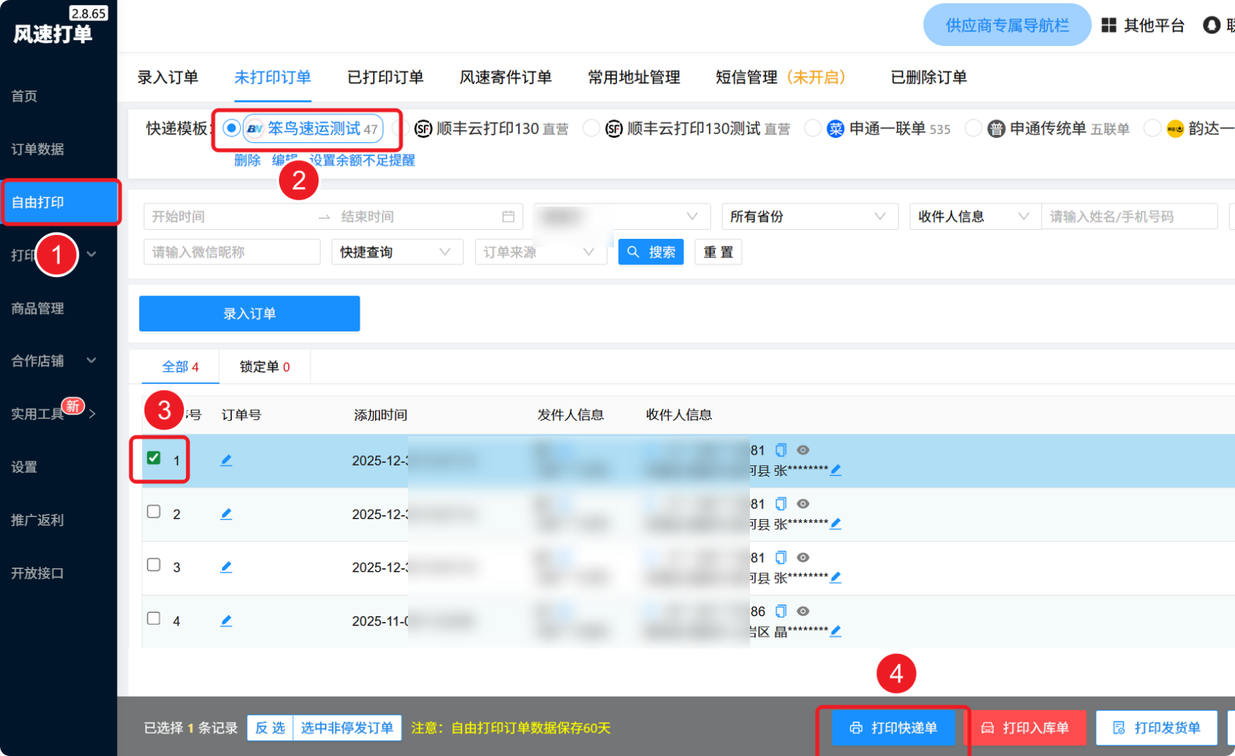Open the date range calendar icon
The height and width of the screenshot is (756, 1235).
click(x=508, y=216)
